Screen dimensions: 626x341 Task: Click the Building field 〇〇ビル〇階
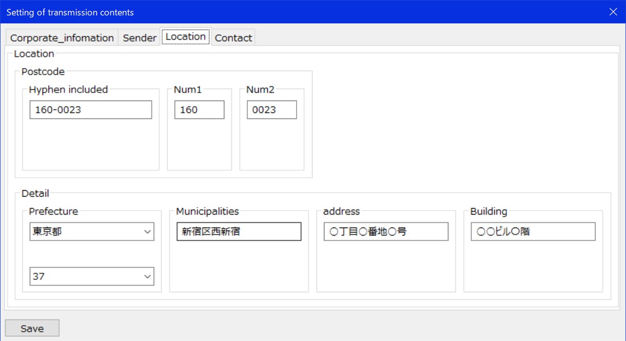point(533,232)
